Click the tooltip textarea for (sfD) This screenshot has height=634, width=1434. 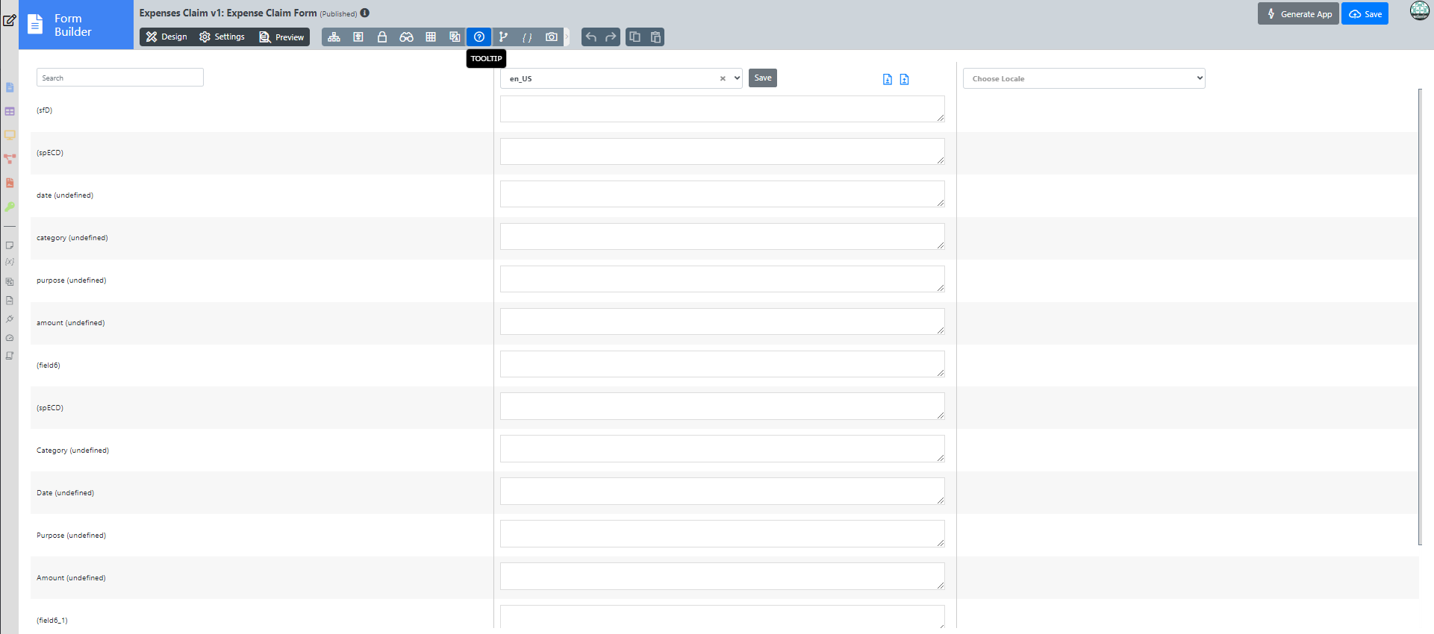pos(723,109)
